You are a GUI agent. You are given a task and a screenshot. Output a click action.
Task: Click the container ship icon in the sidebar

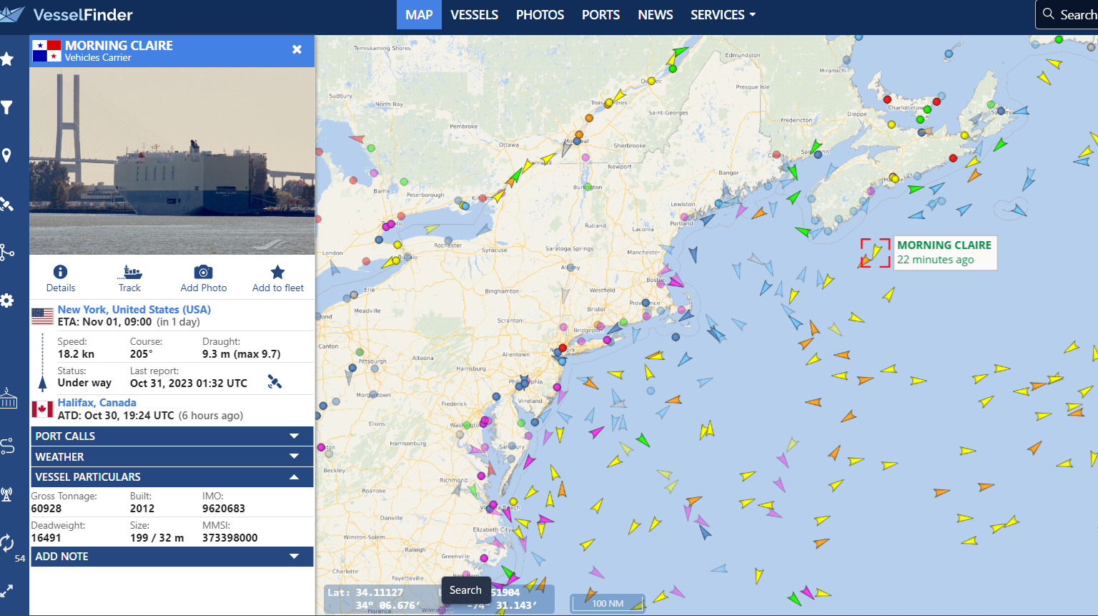pyautogui.click(x=8, y=398)
